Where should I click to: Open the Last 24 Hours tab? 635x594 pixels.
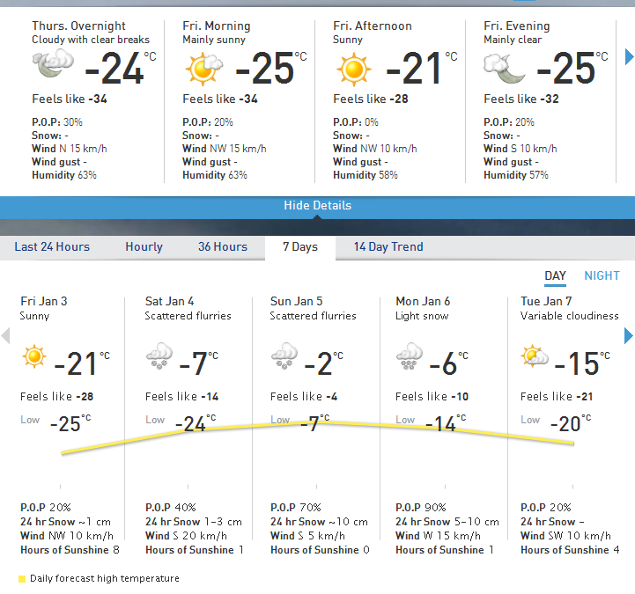point(52,246)
